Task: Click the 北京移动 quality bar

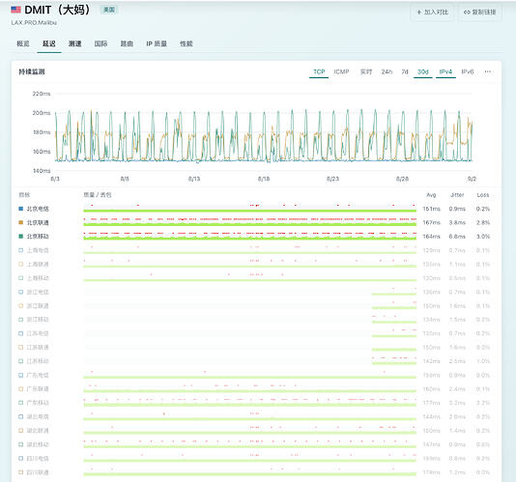Action: (249, 236)
